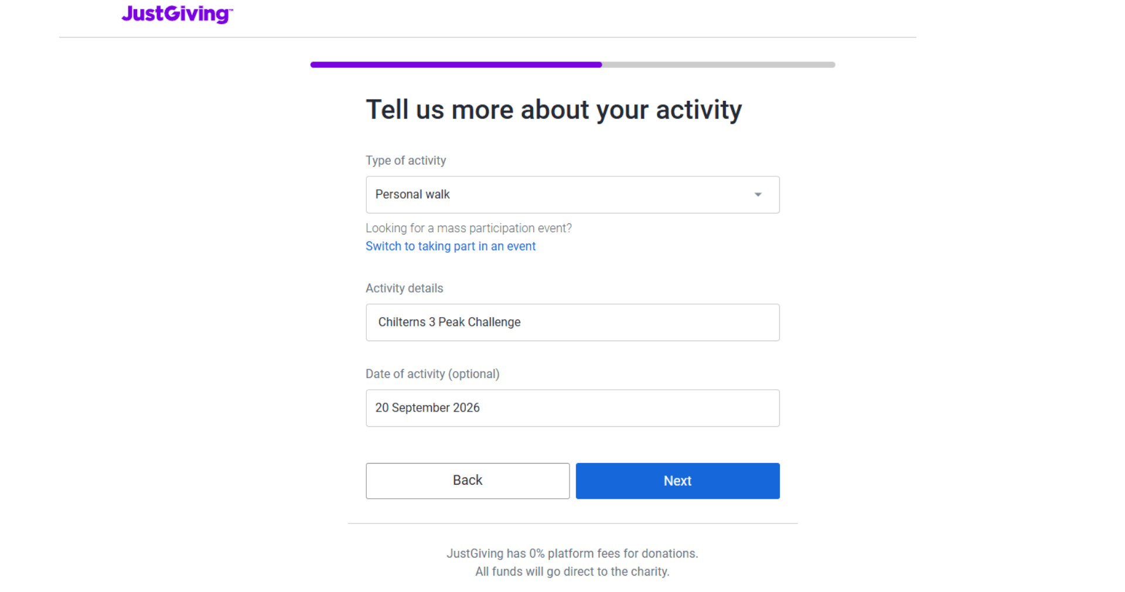Click the grey unfilled progress bar section
The height and width of the screenshot is (592, 1125).
tap(718, 64)
